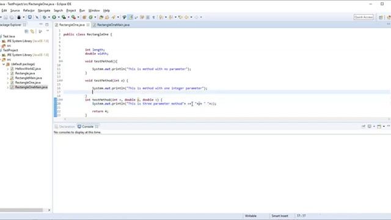The height and width of the screenshot is (220, 391).
Task: Click the Package Explorer scroll-right arrow
Action: point(49,210)
